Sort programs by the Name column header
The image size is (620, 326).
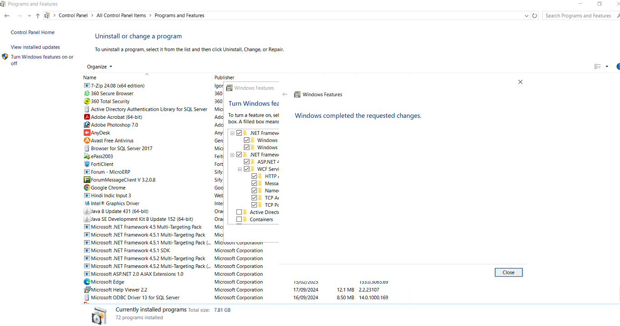tap(147, 78)
